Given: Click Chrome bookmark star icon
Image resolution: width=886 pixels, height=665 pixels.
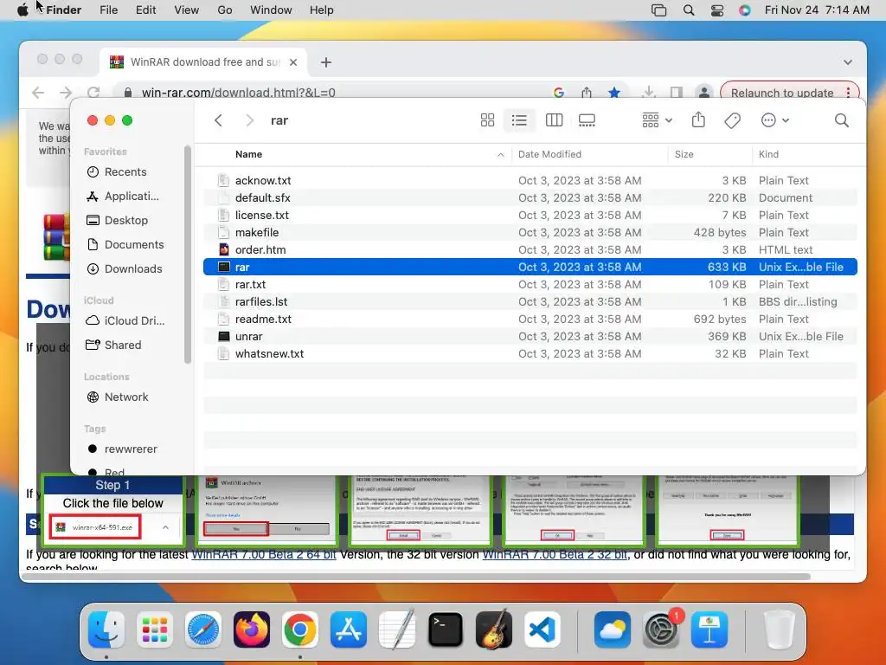Looking at the screenshot, I should point(614,92).
